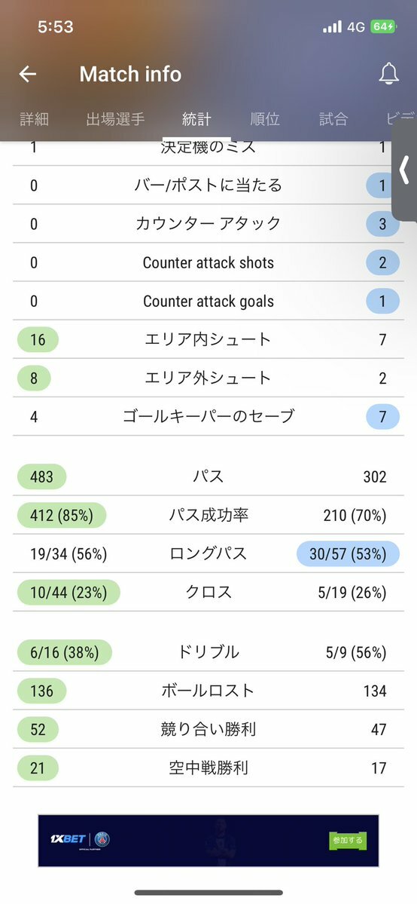Tap the notification bell icon
This screenshot has width=417, height=904.
click(389, 74)
